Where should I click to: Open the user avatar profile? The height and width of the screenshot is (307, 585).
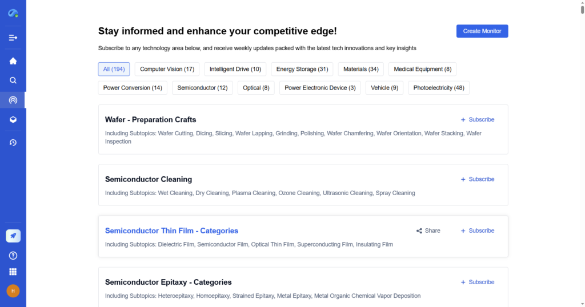(13, 291)
